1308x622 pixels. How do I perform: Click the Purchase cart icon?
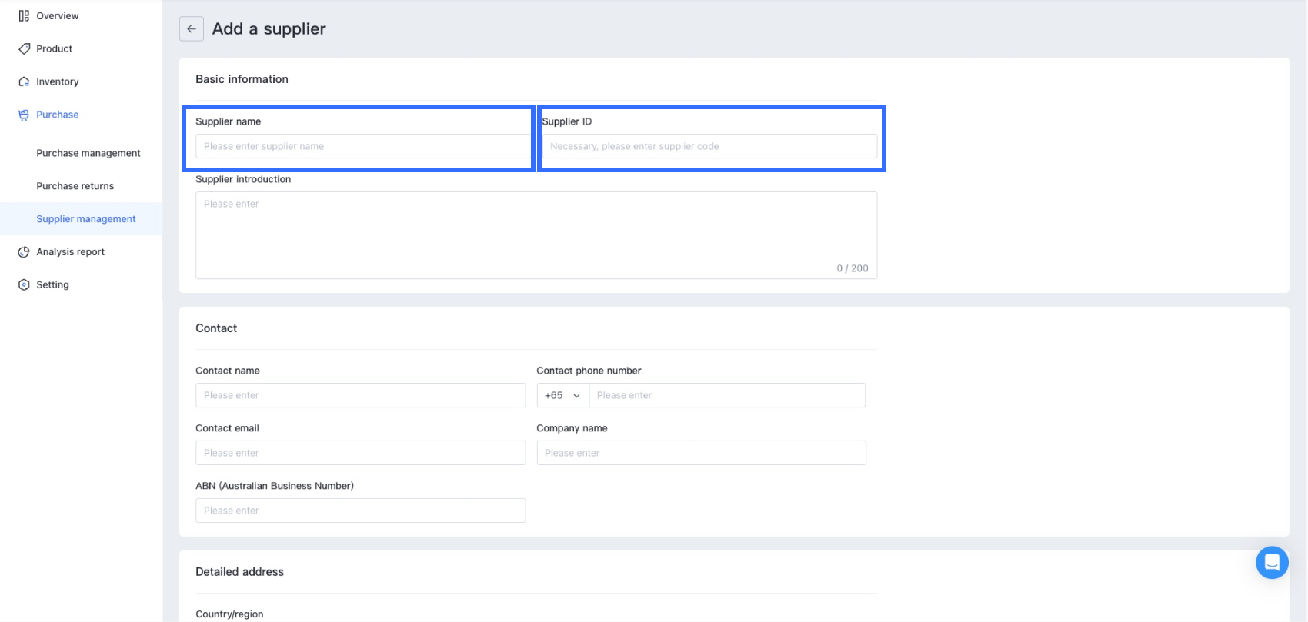(24, 115)
